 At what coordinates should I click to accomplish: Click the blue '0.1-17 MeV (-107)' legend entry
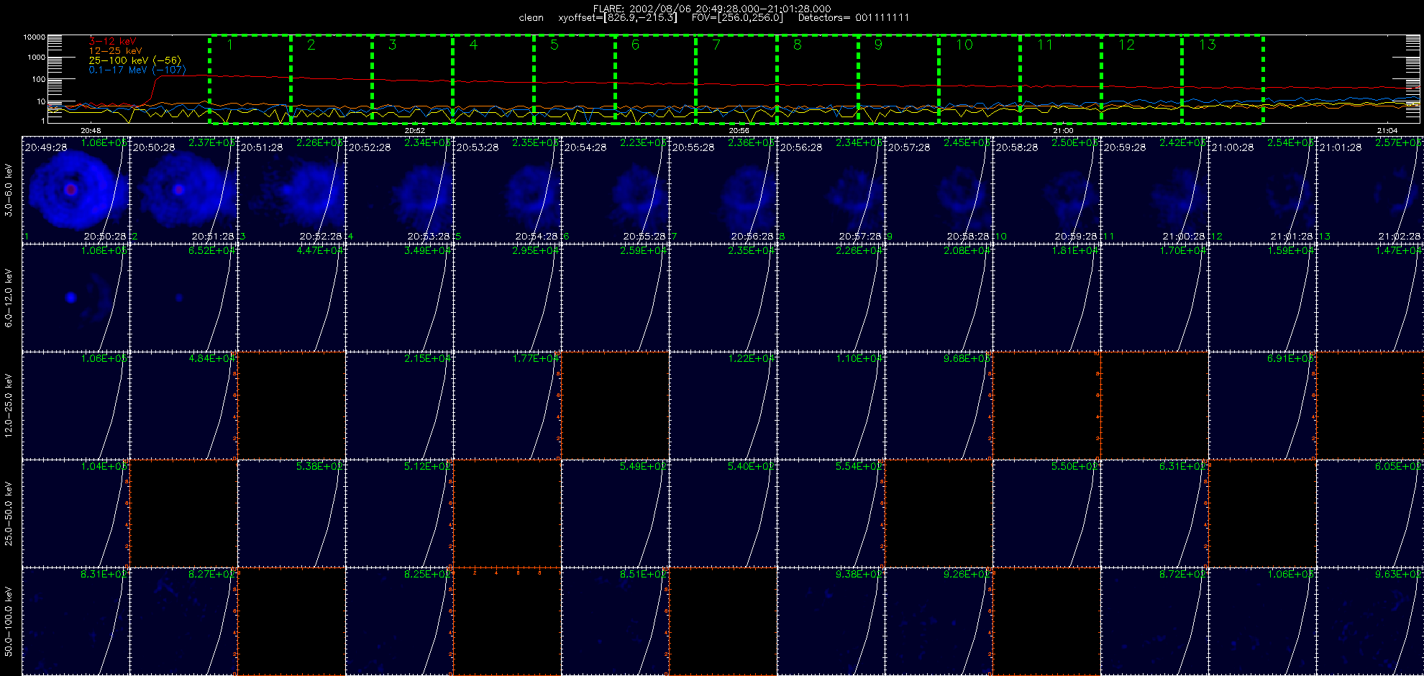click(137, 70)
